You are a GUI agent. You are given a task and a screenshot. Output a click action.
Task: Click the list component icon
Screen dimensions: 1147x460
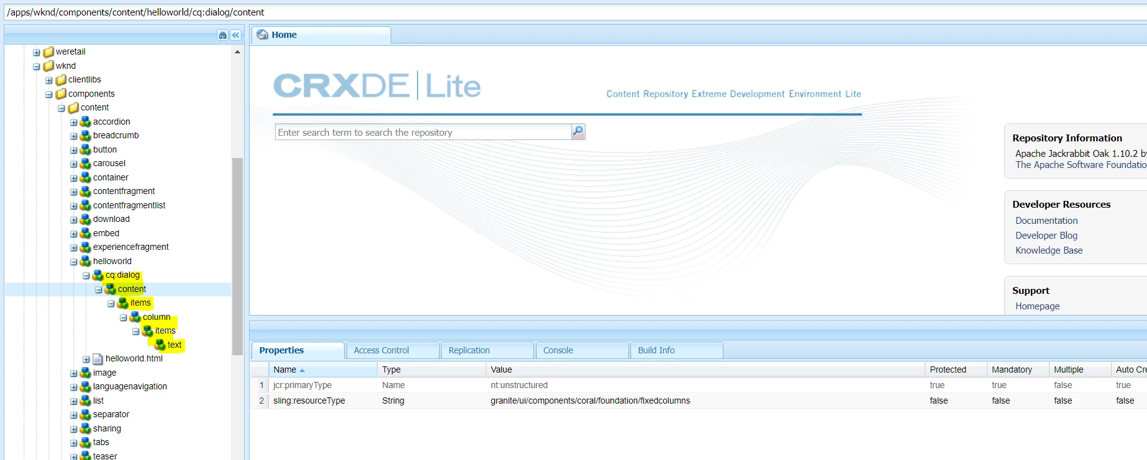(x=86, y=400)
